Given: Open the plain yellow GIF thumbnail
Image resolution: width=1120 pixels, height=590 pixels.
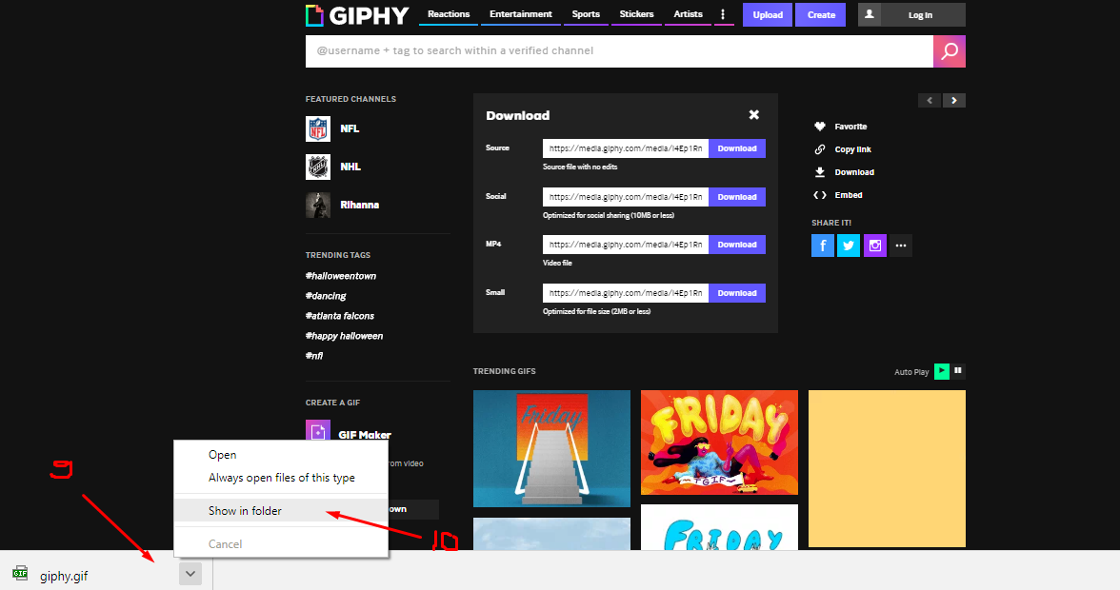Looking at the screenshot, I should coord(887,469).
